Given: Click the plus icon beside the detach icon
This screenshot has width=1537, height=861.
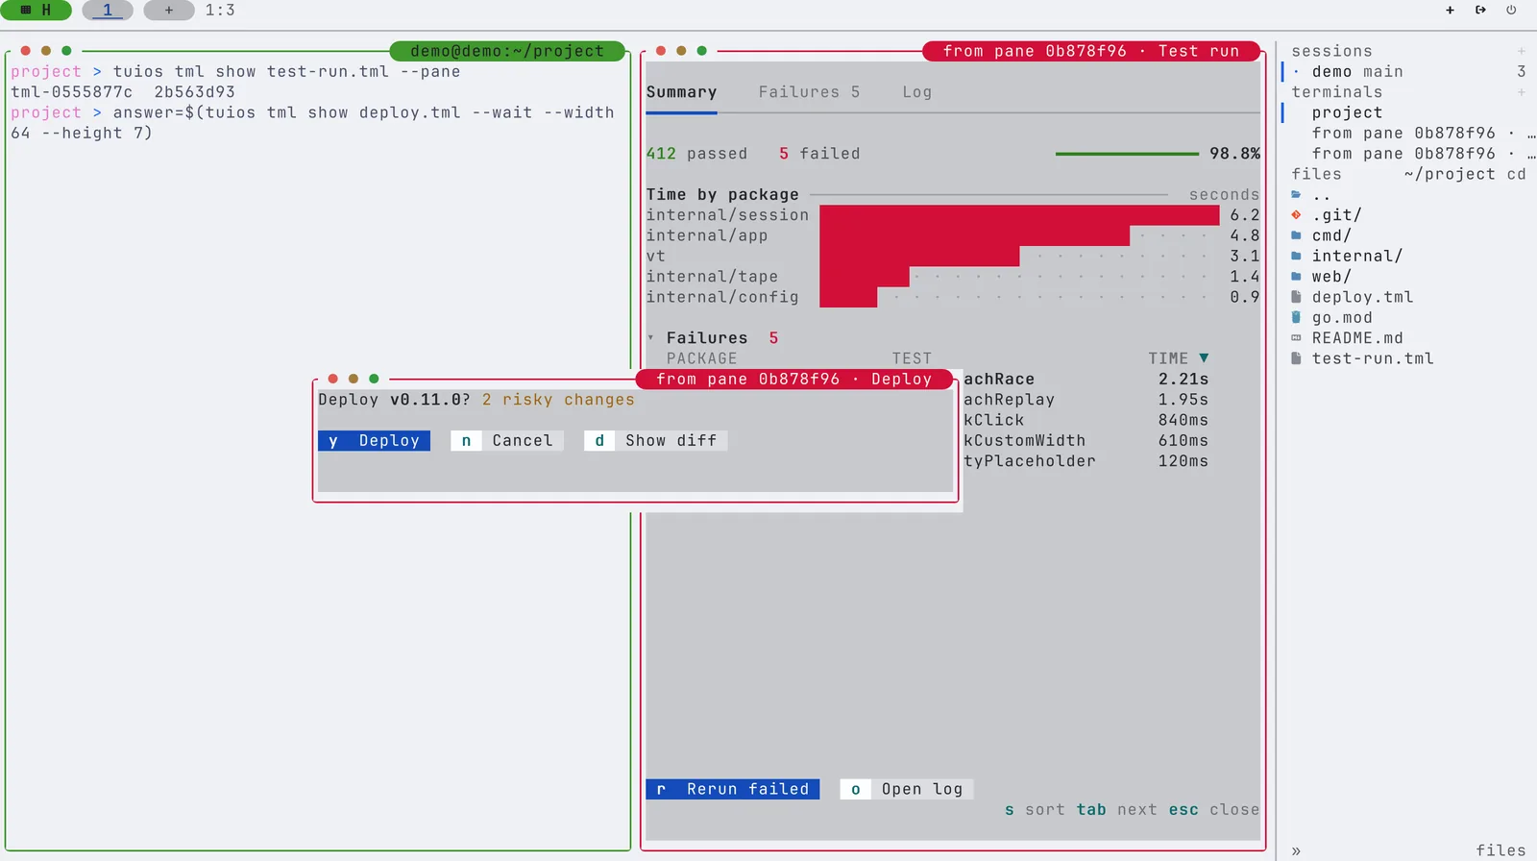Looking at the screenshot, I should point(1450,11).
